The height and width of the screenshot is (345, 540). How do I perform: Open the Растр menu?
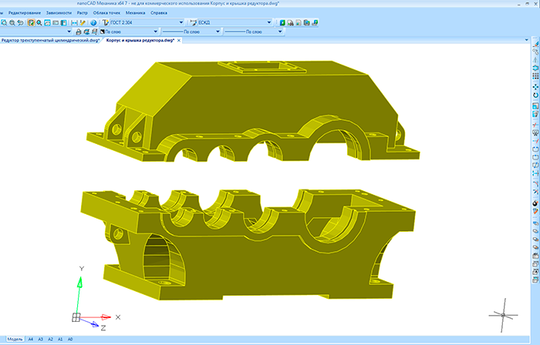point(83,13)
